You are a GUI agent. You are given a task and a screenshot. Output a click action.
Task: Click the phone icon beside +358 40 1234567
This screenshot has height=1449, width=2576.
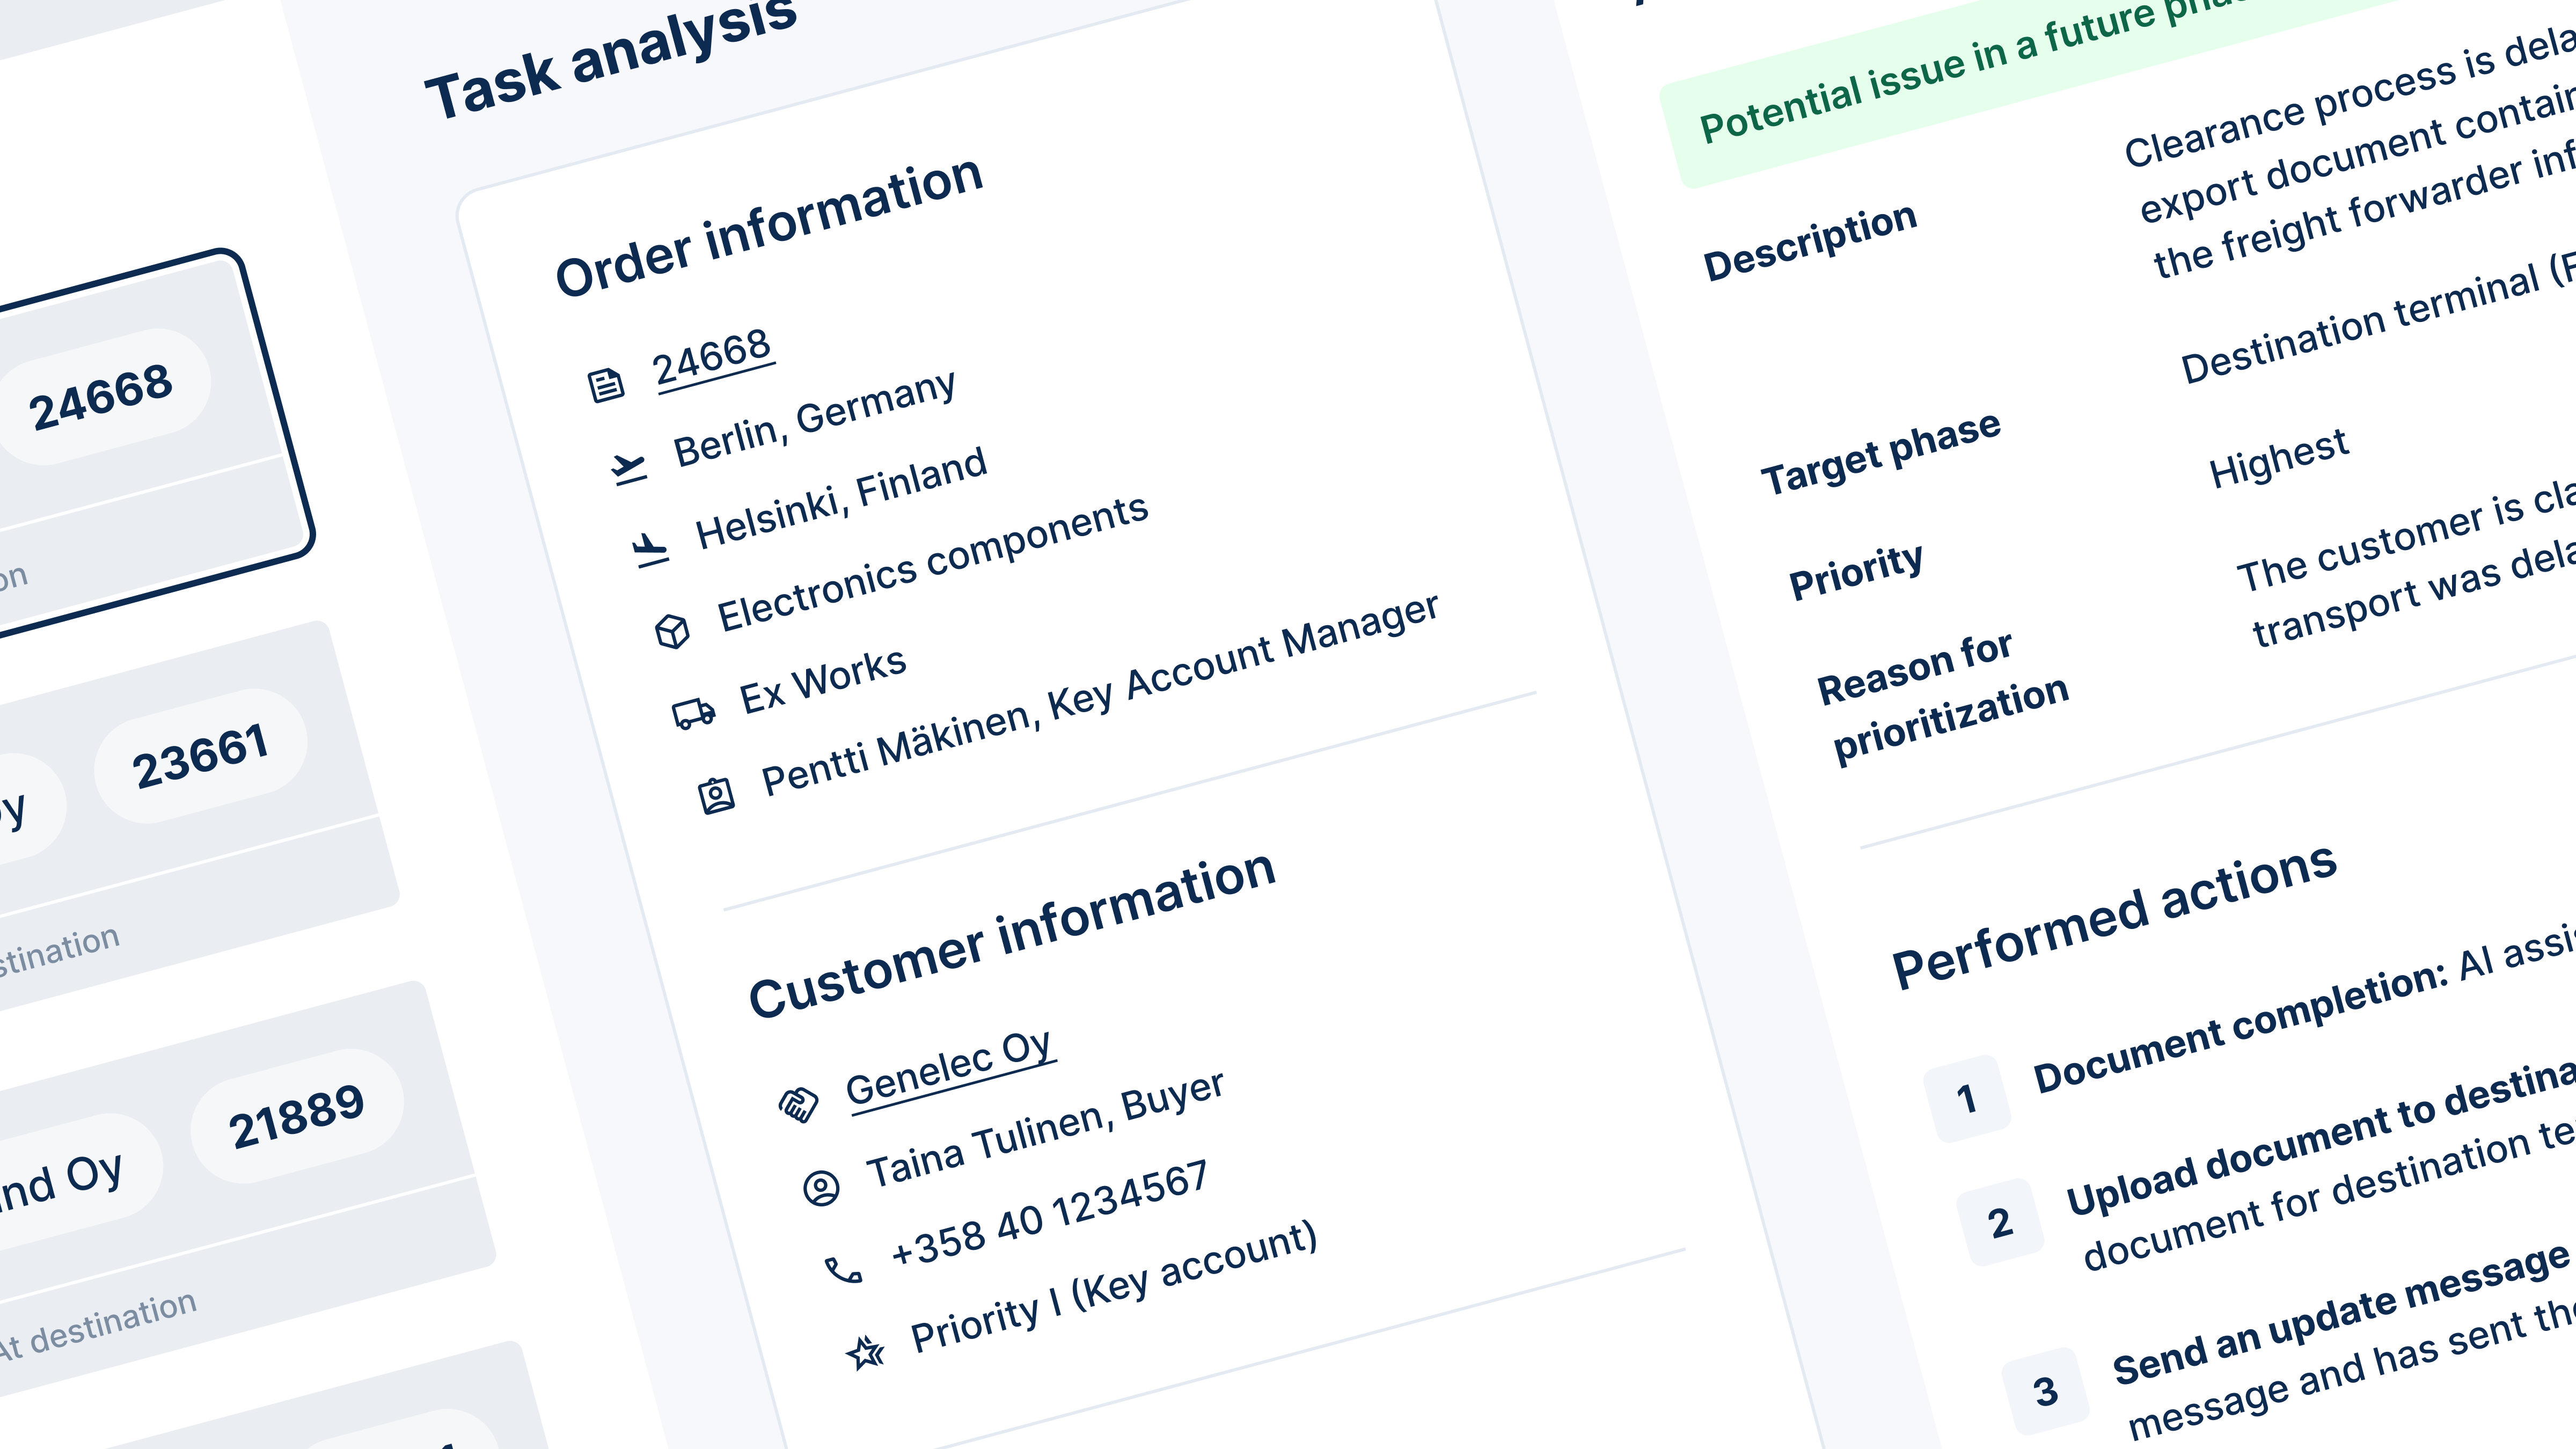pyautogui.click(x=843, y=1270)
